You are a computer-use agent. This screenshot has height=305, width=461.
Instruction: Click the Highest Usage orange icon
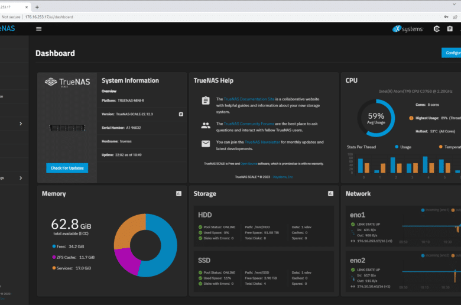[x=411, y=118]
